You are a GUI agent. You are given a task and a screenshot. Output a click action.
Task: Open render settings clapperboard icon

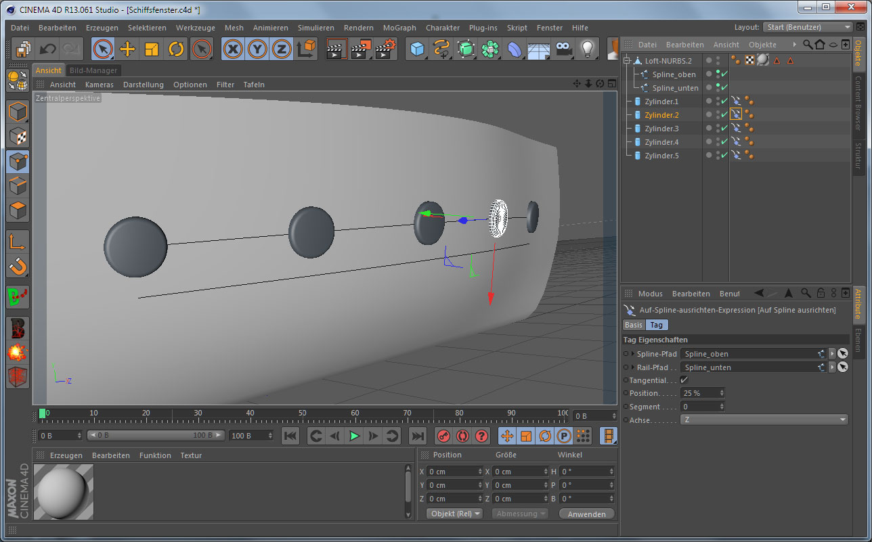385,49
